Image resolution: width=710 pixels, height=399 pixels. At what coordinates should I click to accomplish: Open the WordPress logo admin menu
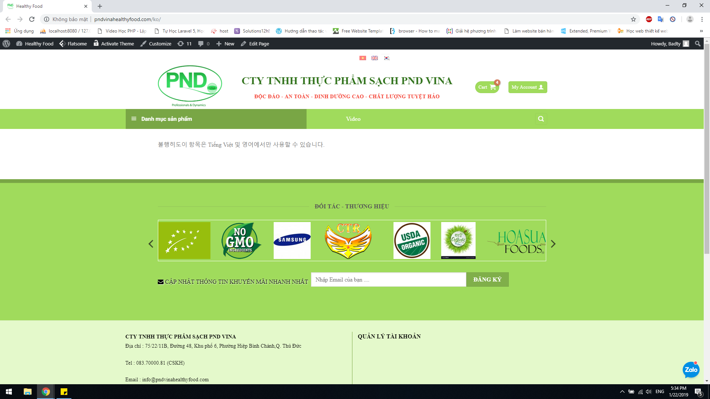pos(6,44)
